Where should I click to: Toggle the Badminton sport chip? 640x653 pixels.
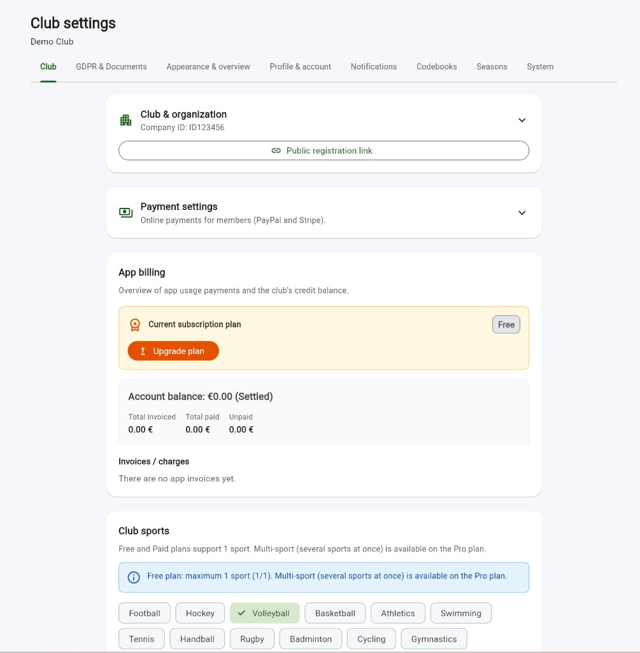311,639
